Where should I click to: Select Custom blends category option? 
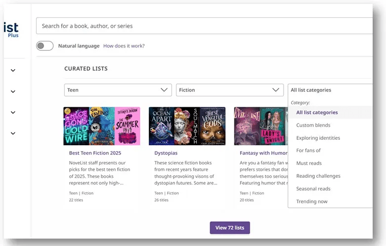tap(313, 125)
